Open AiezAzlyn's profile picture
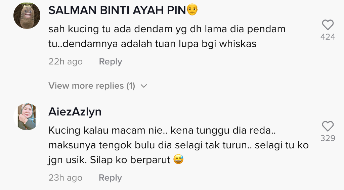 27,117
